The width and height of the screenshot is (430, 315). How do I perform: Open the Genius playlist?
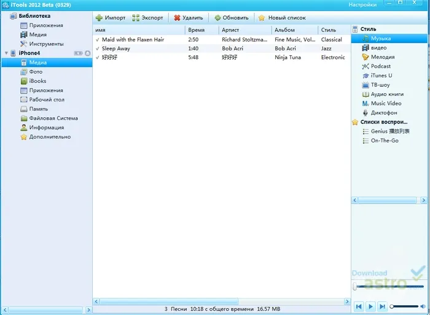386,131
